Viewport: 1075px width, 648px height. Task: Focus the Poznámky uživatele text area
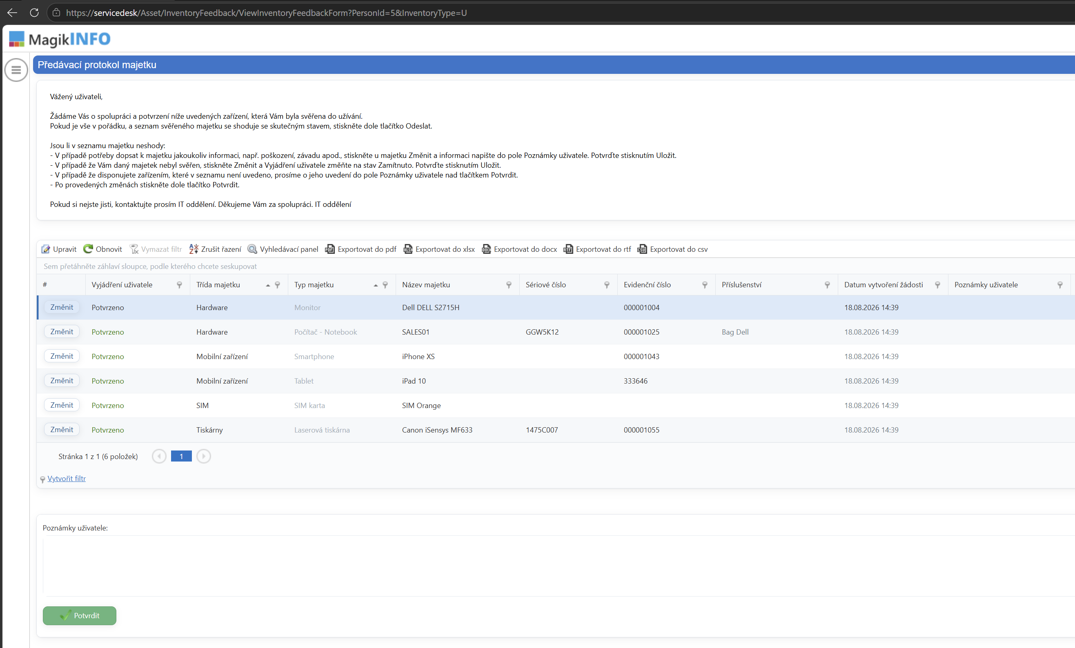click(559, 566)
